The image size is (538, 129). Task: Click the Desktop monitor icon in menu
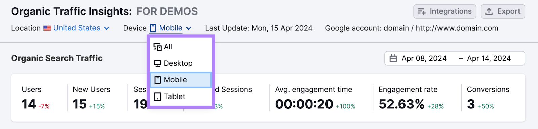157,63
